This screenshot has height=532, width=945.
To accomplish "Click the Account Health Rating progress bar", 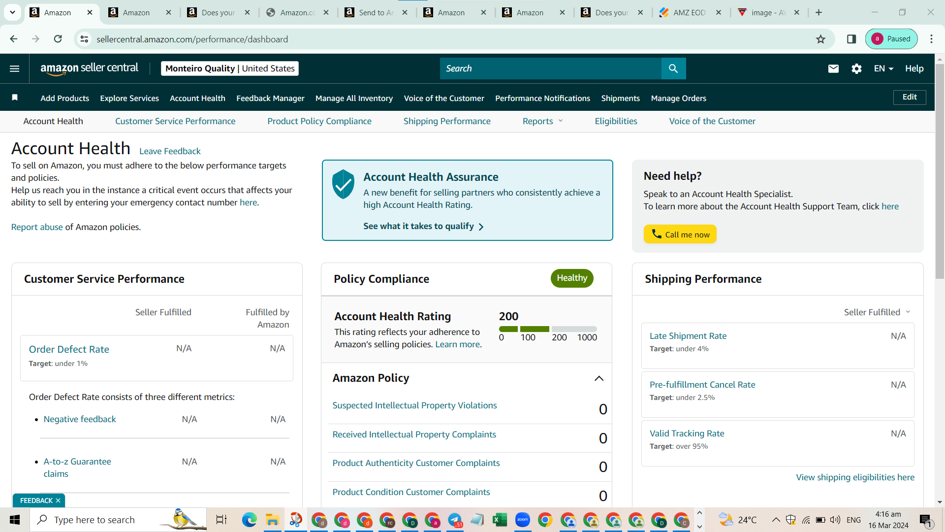I will pos(548,329).
